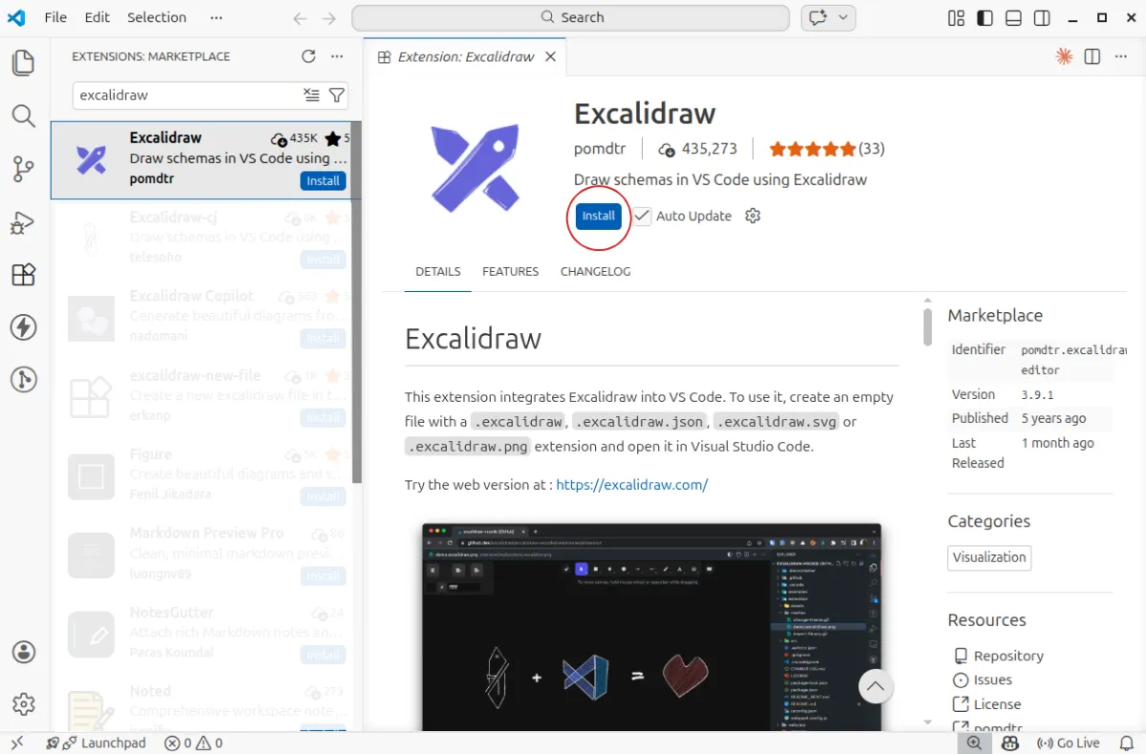Open Views and More Actions in Extensions panel
The height and width of the screenshot is (754, 1146).
coord(337,56)
